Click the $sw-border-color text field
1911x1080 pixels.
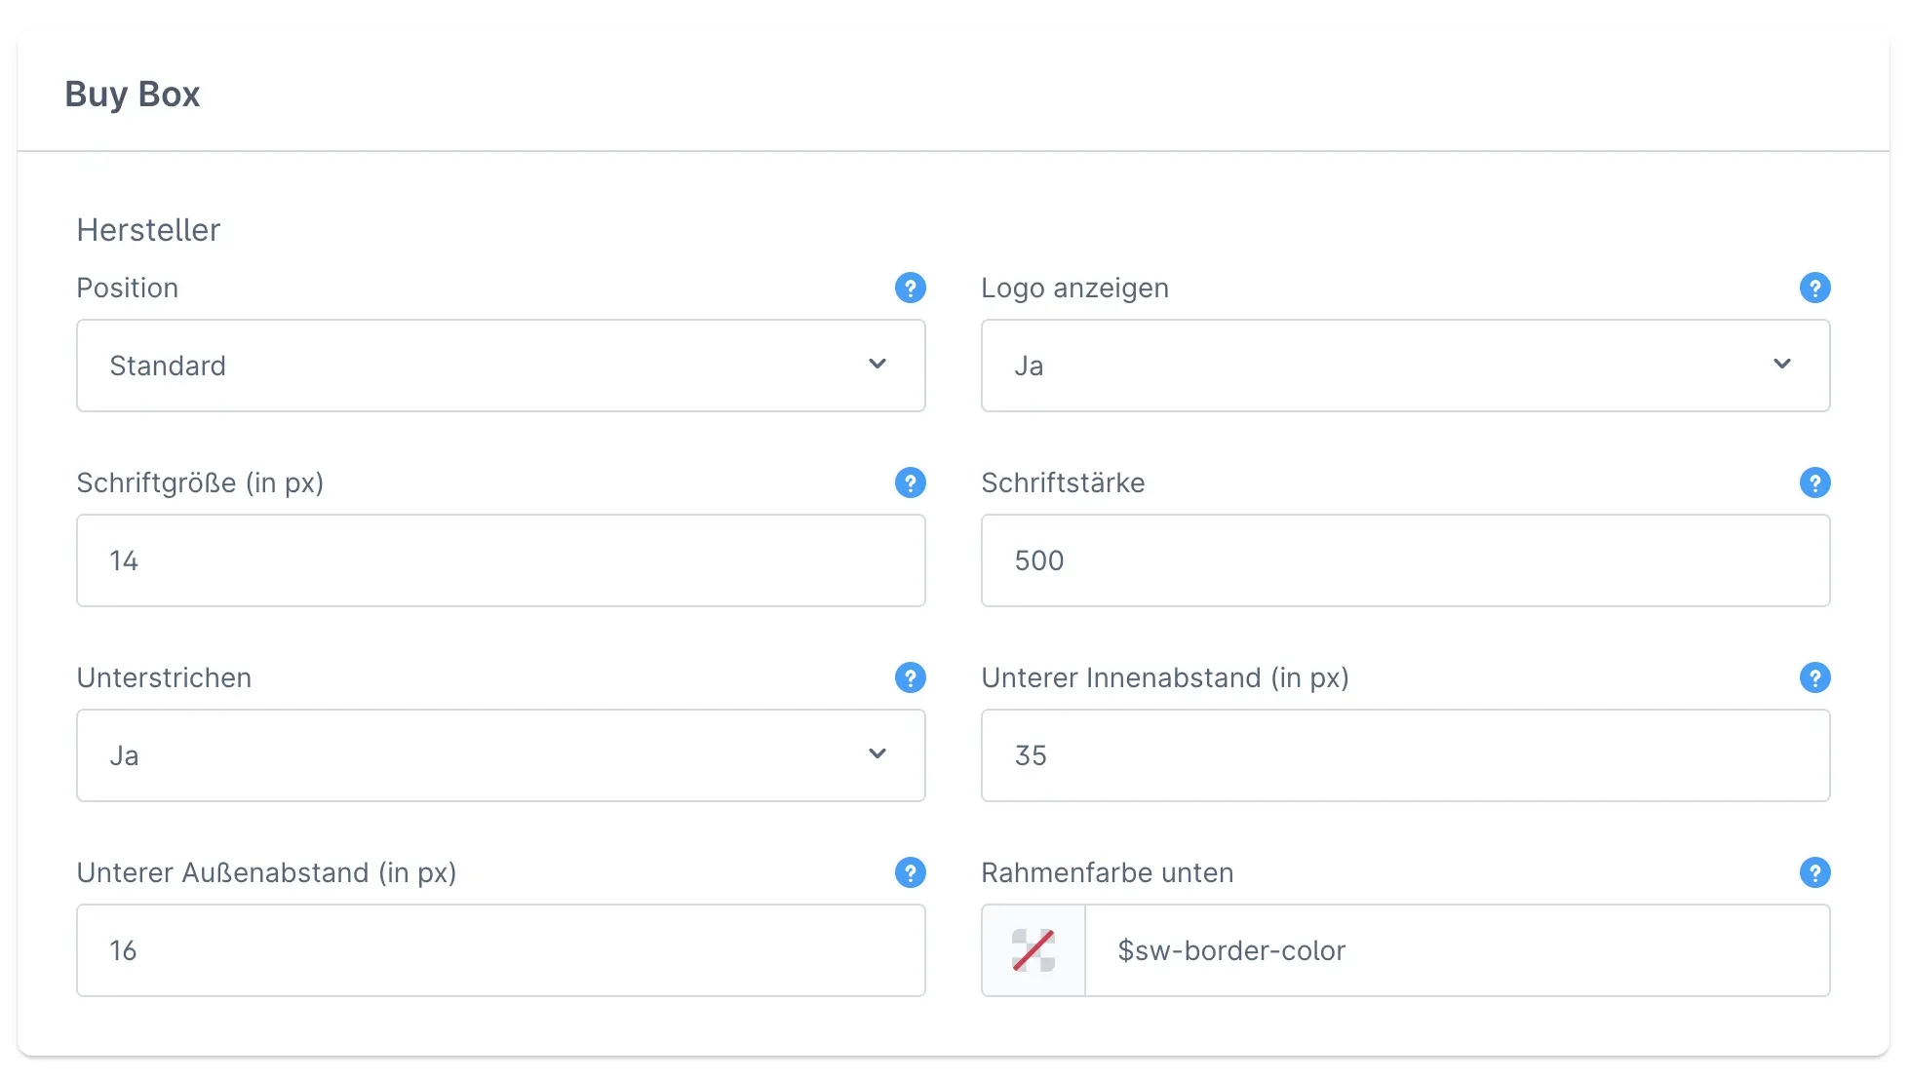coord(1457,950)
